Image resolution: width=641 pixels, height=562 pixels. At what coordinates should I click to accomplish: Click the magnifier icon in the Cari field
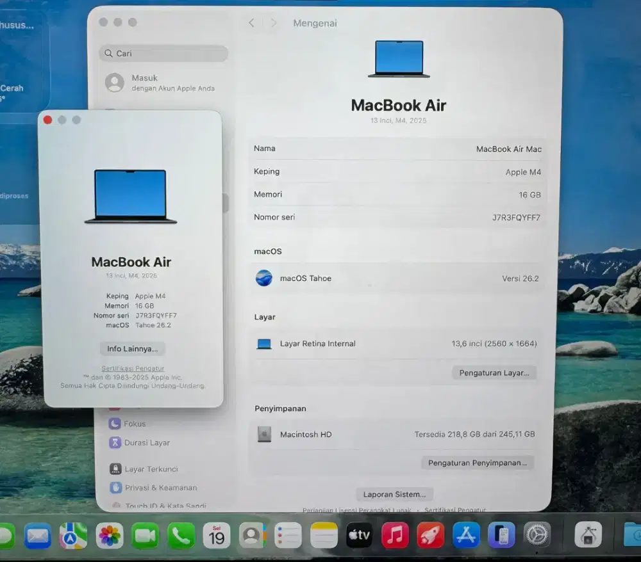tap(108, 54)
